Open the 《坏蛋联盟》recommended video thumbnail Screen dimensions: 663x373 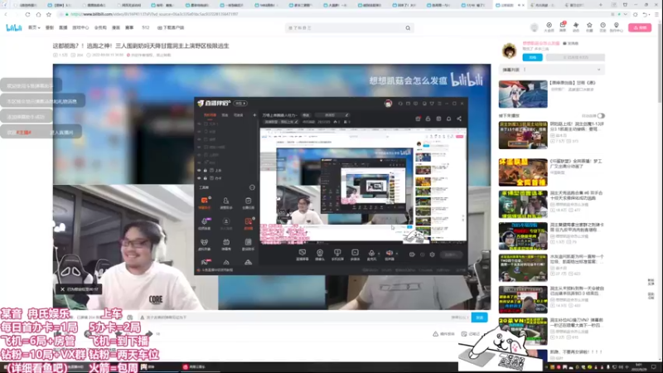pyautogui.click(x=523, y=172)
